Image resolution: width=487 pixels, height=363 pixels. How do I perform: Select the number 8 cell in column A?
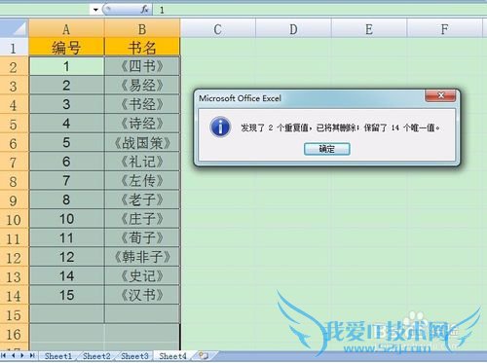pos(66,200)
